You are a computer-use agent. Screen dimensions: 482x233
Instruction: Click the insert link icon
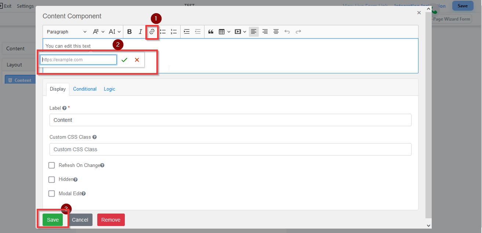point(152,32)
